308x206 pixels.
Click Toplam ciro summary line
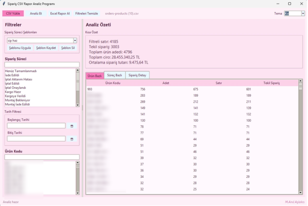114,57
